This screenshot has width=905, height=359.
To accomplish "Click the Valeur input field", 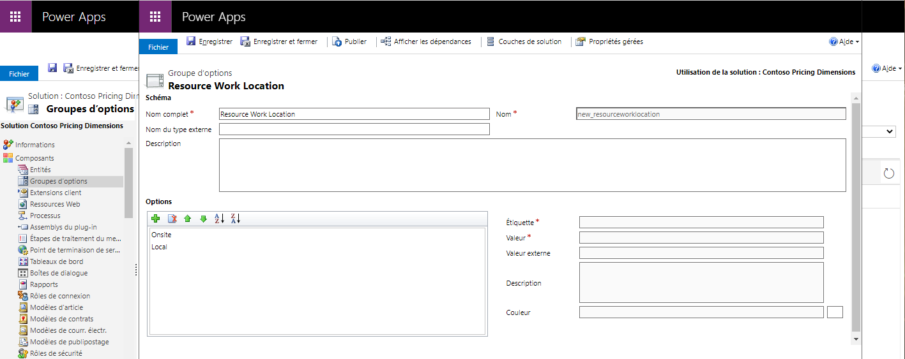I will point(701,238).
